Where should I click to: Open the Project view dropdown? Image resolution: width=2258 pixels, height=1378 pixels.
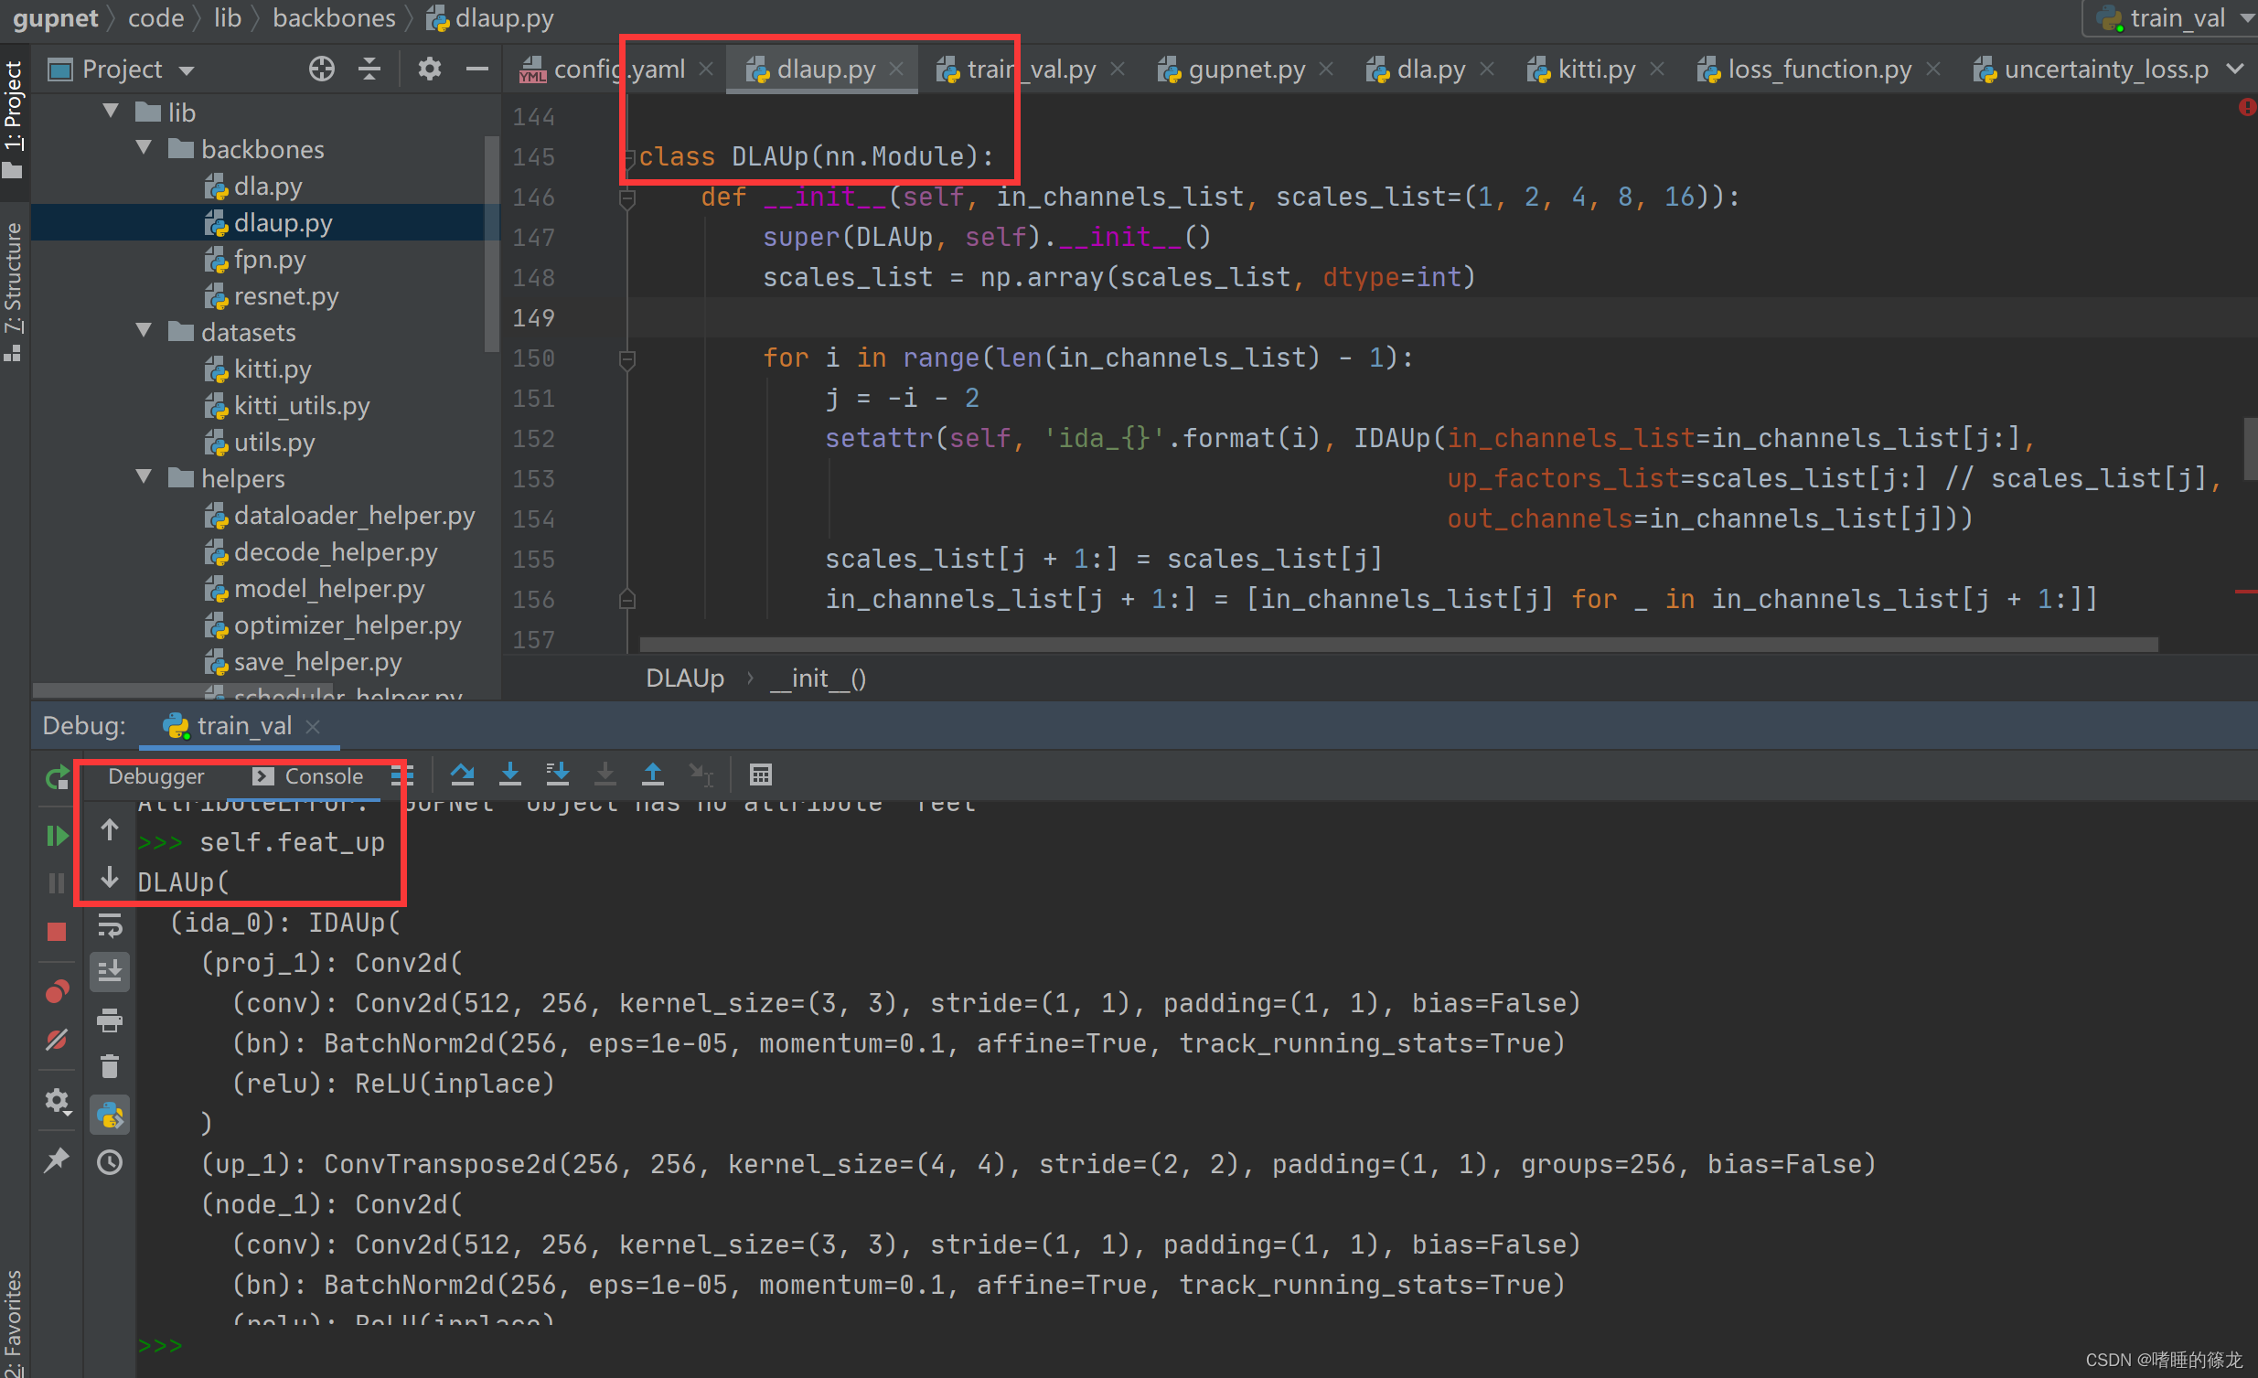(187, 70)
